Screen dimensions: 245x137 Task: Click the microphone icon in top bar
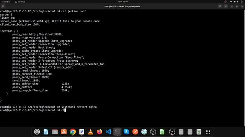tap(238, 2)
